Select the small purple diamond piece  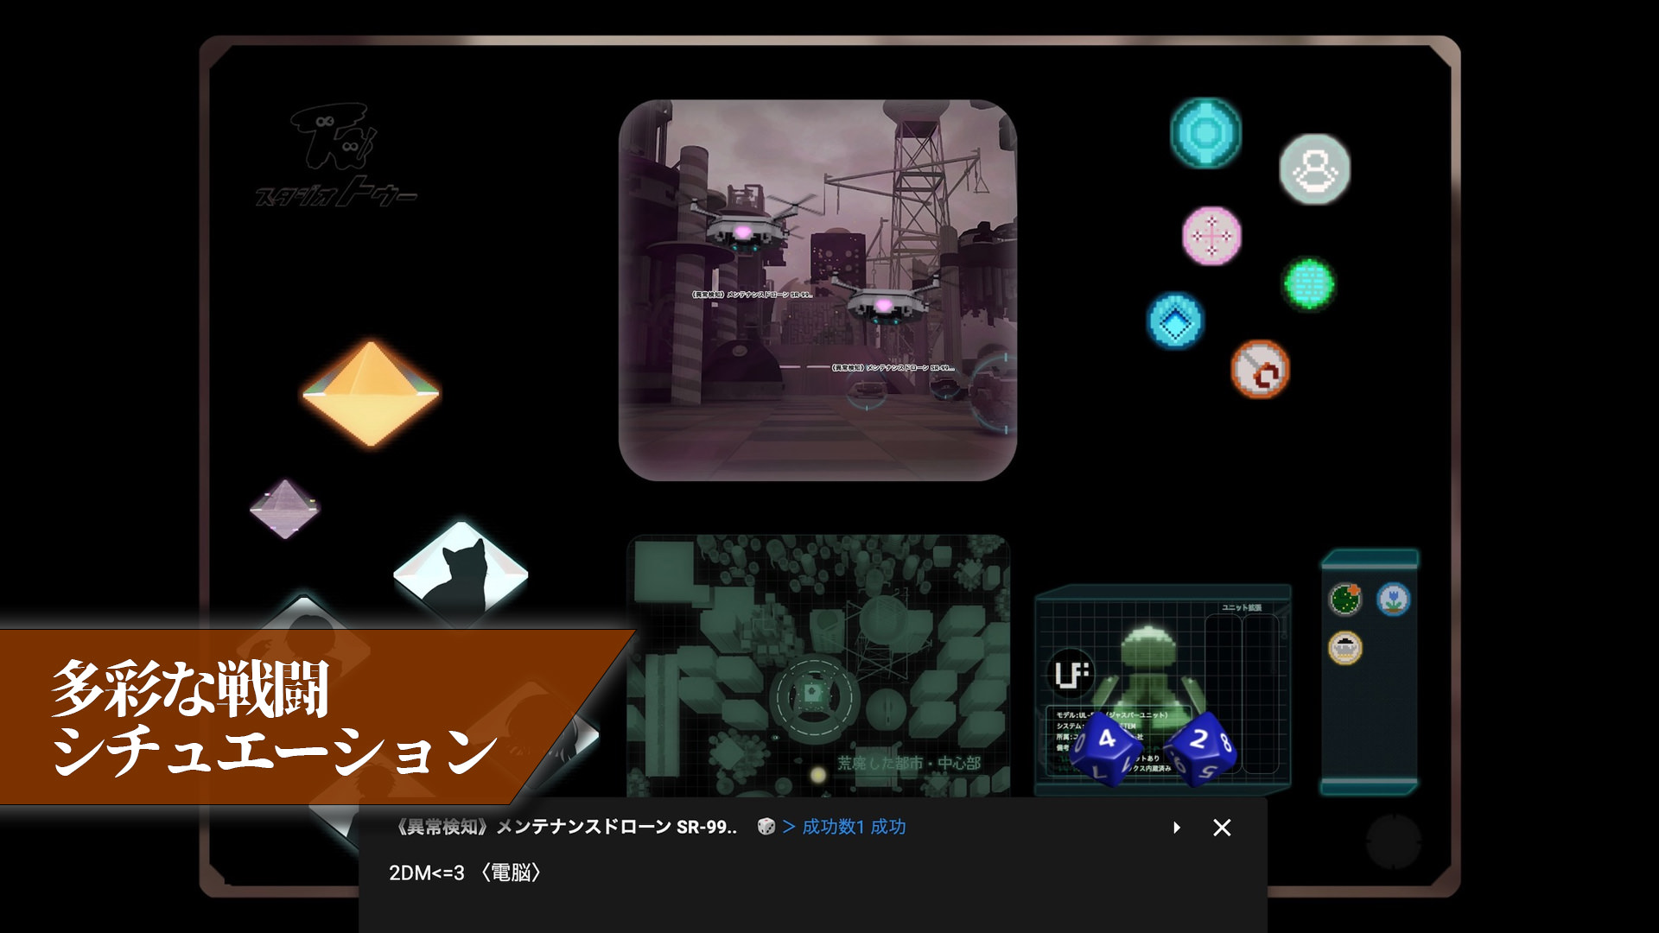tap(284, 509)
